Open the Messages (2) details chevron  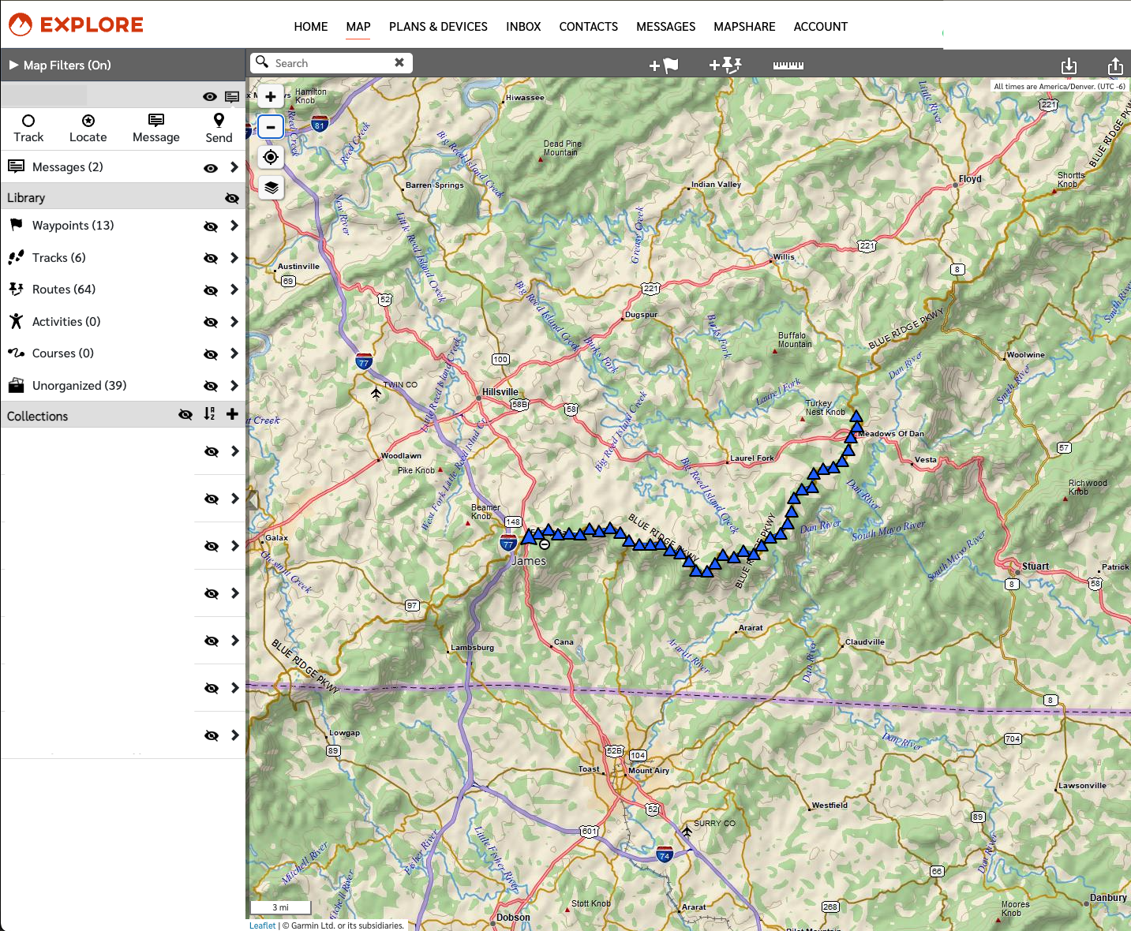(x=234, y=167)
